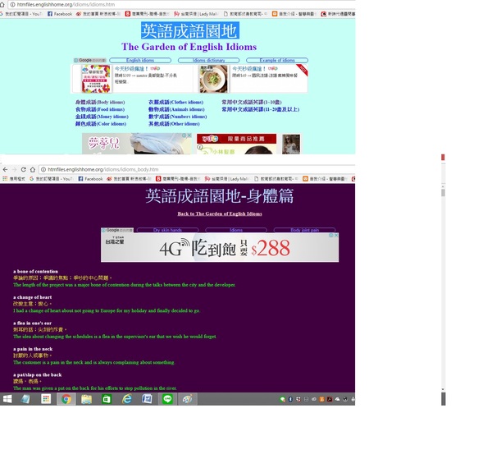Open Food idioms link

[x=99, y=109]
